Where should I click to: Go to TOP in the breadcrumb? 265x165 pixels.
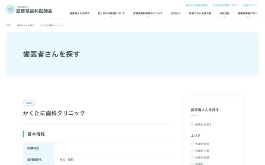click(8, 26)
